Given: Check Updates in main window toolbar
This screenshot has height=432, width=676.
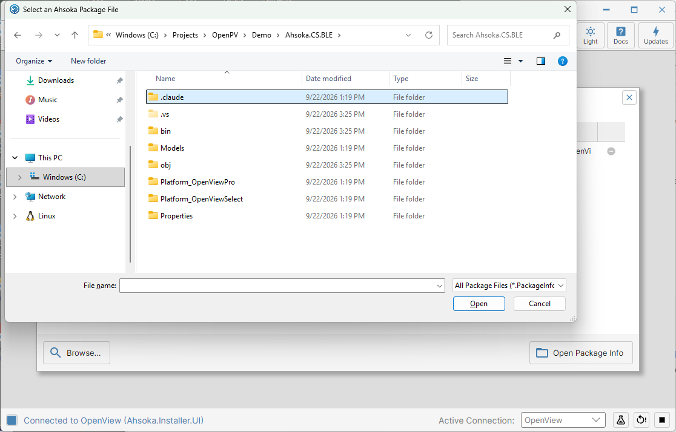Looking at the screenshot, I should pyautogui.click(x=656, y=35).
